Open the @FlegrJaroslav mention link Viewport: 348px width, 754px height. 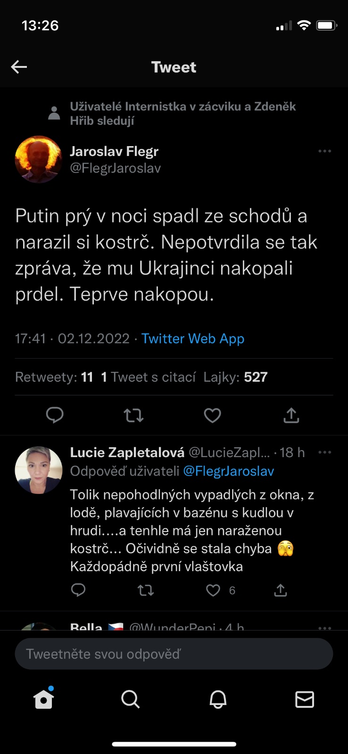click(x=228, y=471)
